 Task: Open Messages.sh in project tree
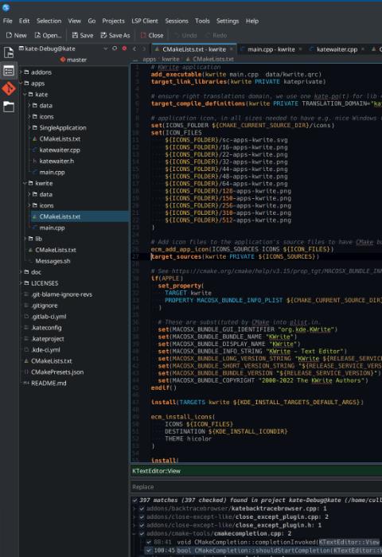(x=53, y=261)
